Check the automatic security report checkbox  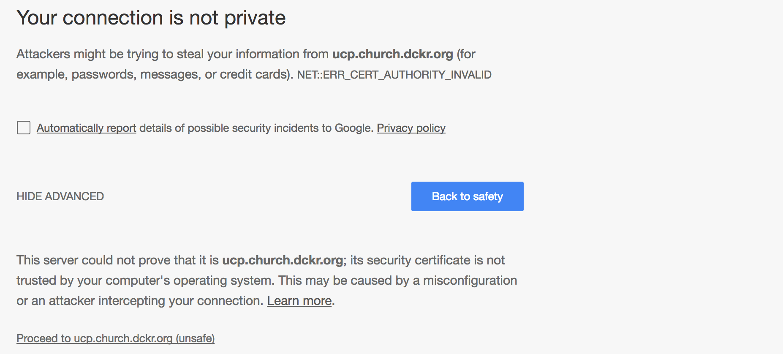coord(24,128)
